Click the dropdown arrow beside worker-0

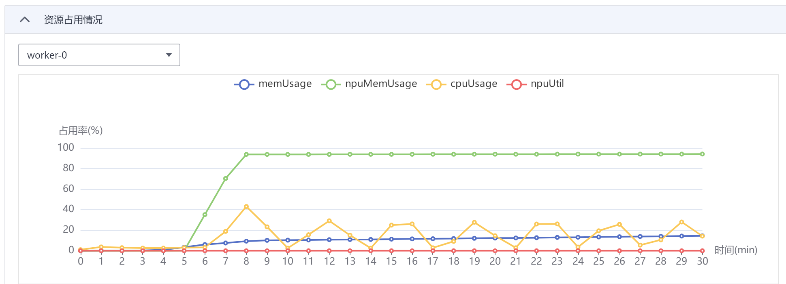click(x=169, y=55)
